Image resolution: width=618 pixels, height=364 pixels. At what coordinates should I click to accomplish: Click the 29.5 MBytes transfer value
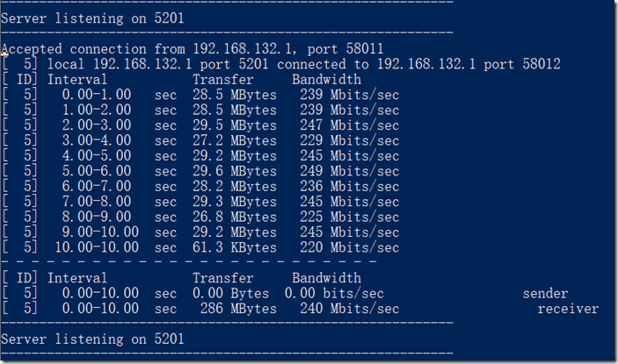[234, 125]
